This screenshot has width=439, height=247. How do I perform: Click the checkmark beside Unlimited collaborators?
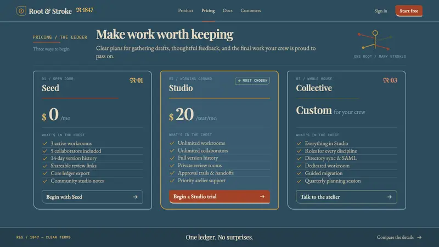[x=172, y=150]
